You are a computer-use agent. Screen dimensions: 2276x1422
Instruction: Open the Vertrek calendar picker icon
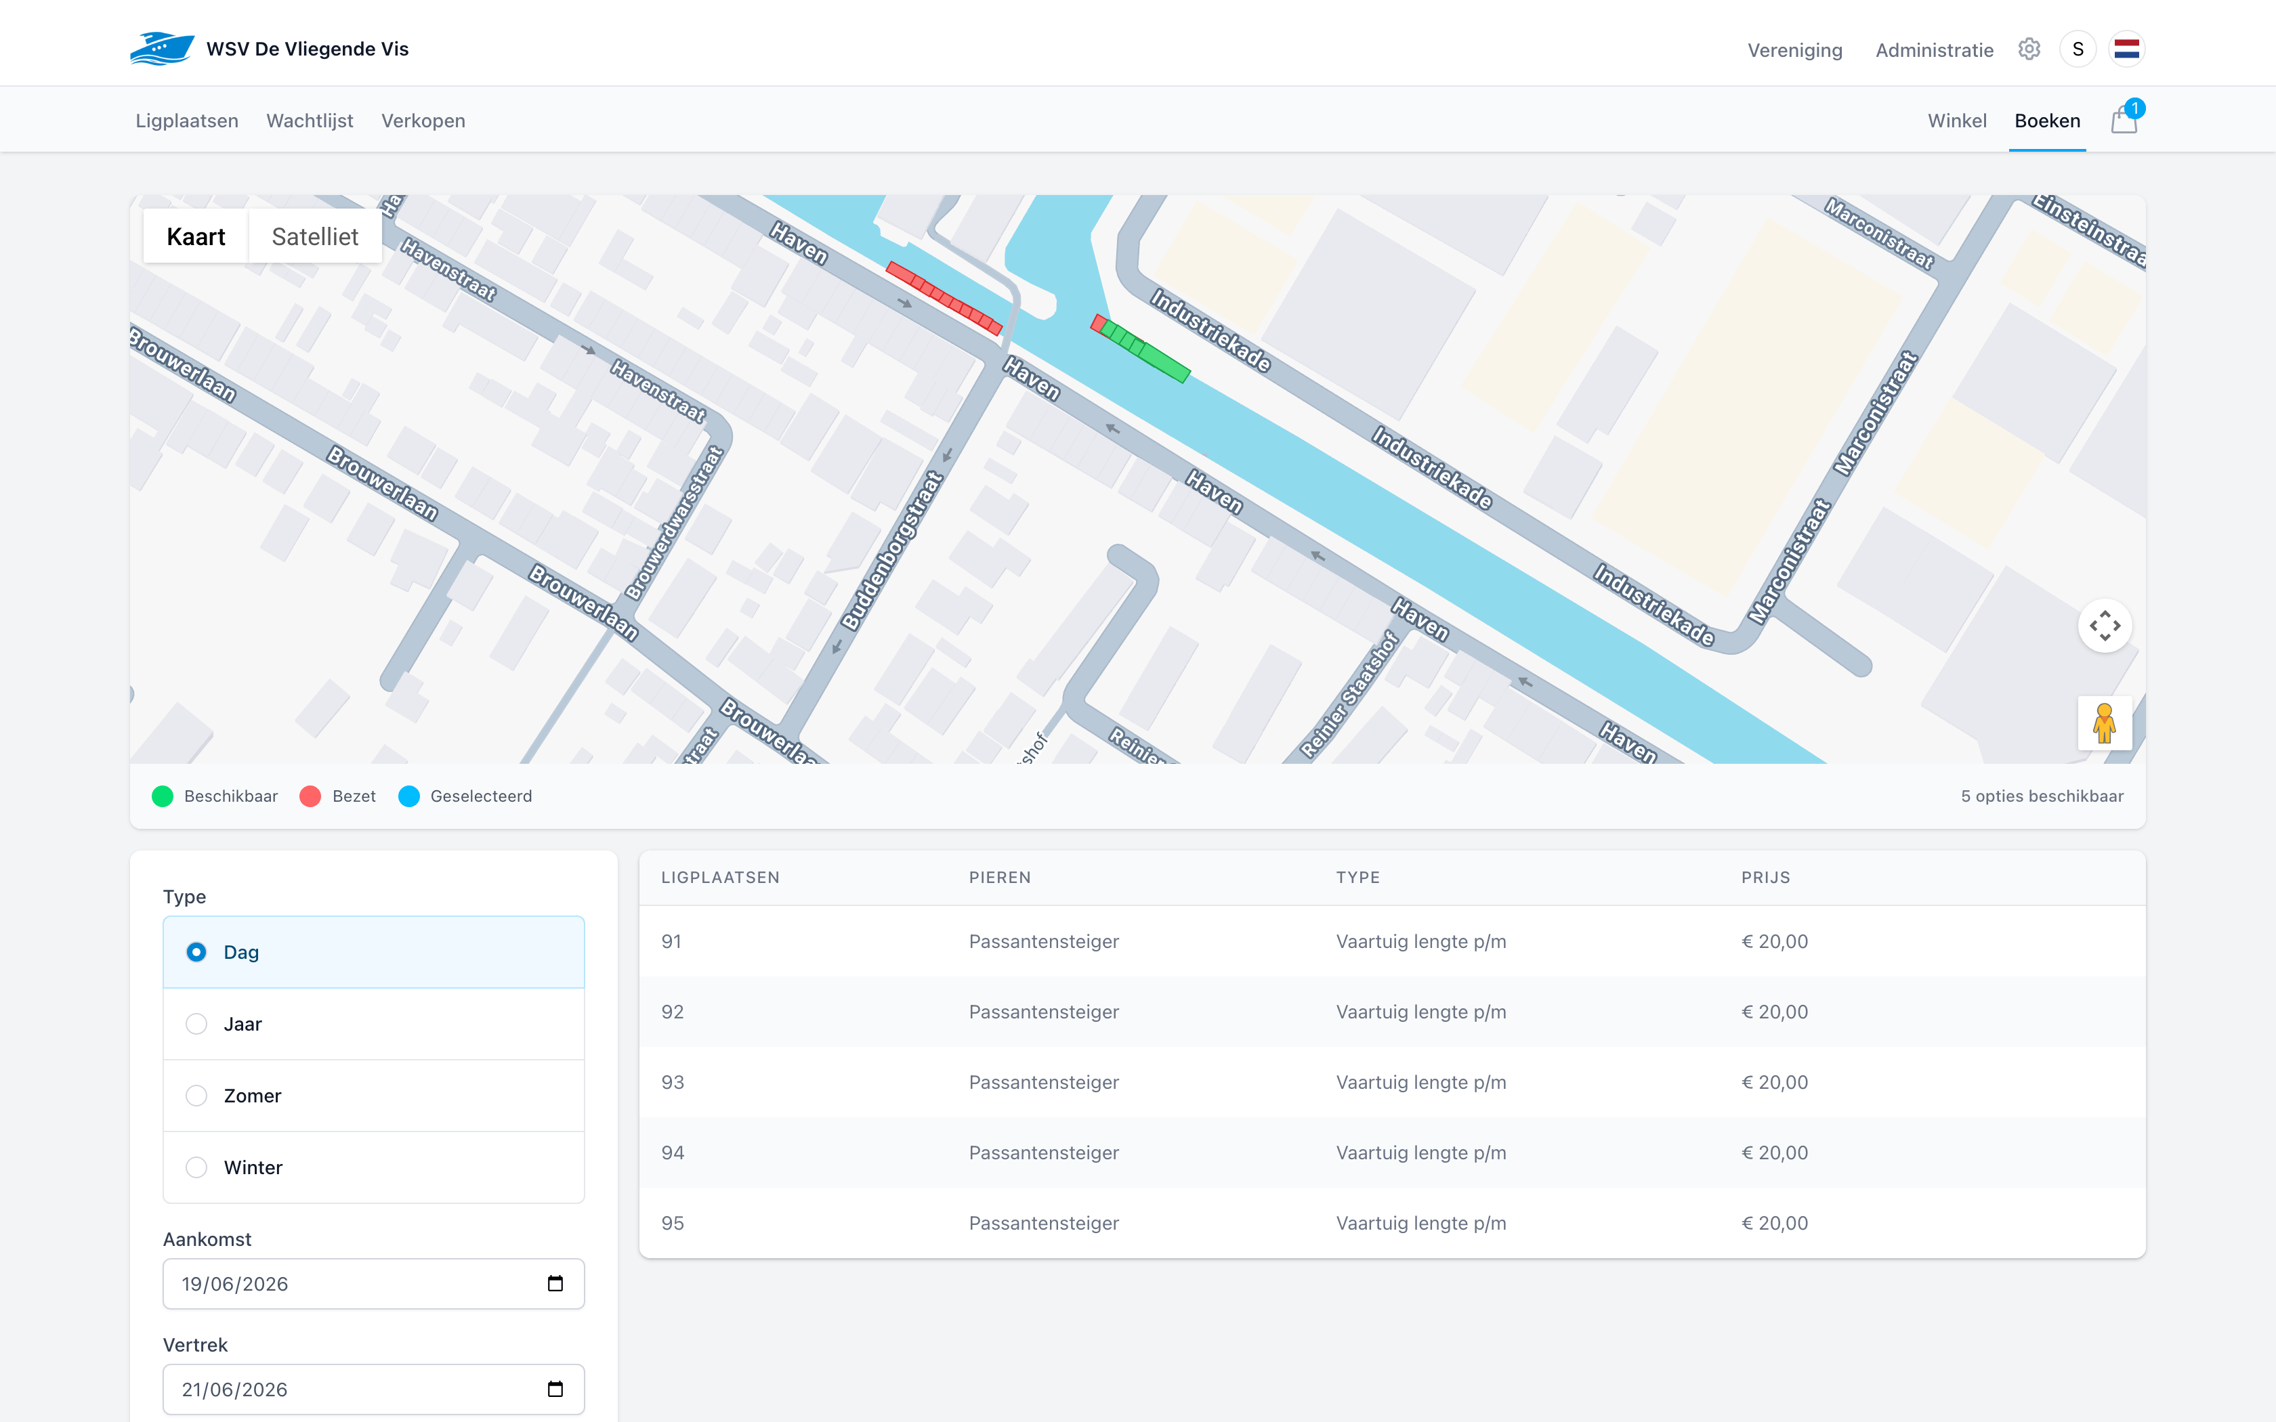point(555,1389)
